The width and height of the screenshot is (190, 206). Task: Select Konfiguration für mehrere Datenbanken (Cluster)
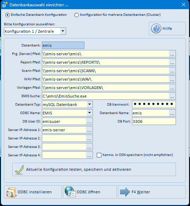click(76, 15)
